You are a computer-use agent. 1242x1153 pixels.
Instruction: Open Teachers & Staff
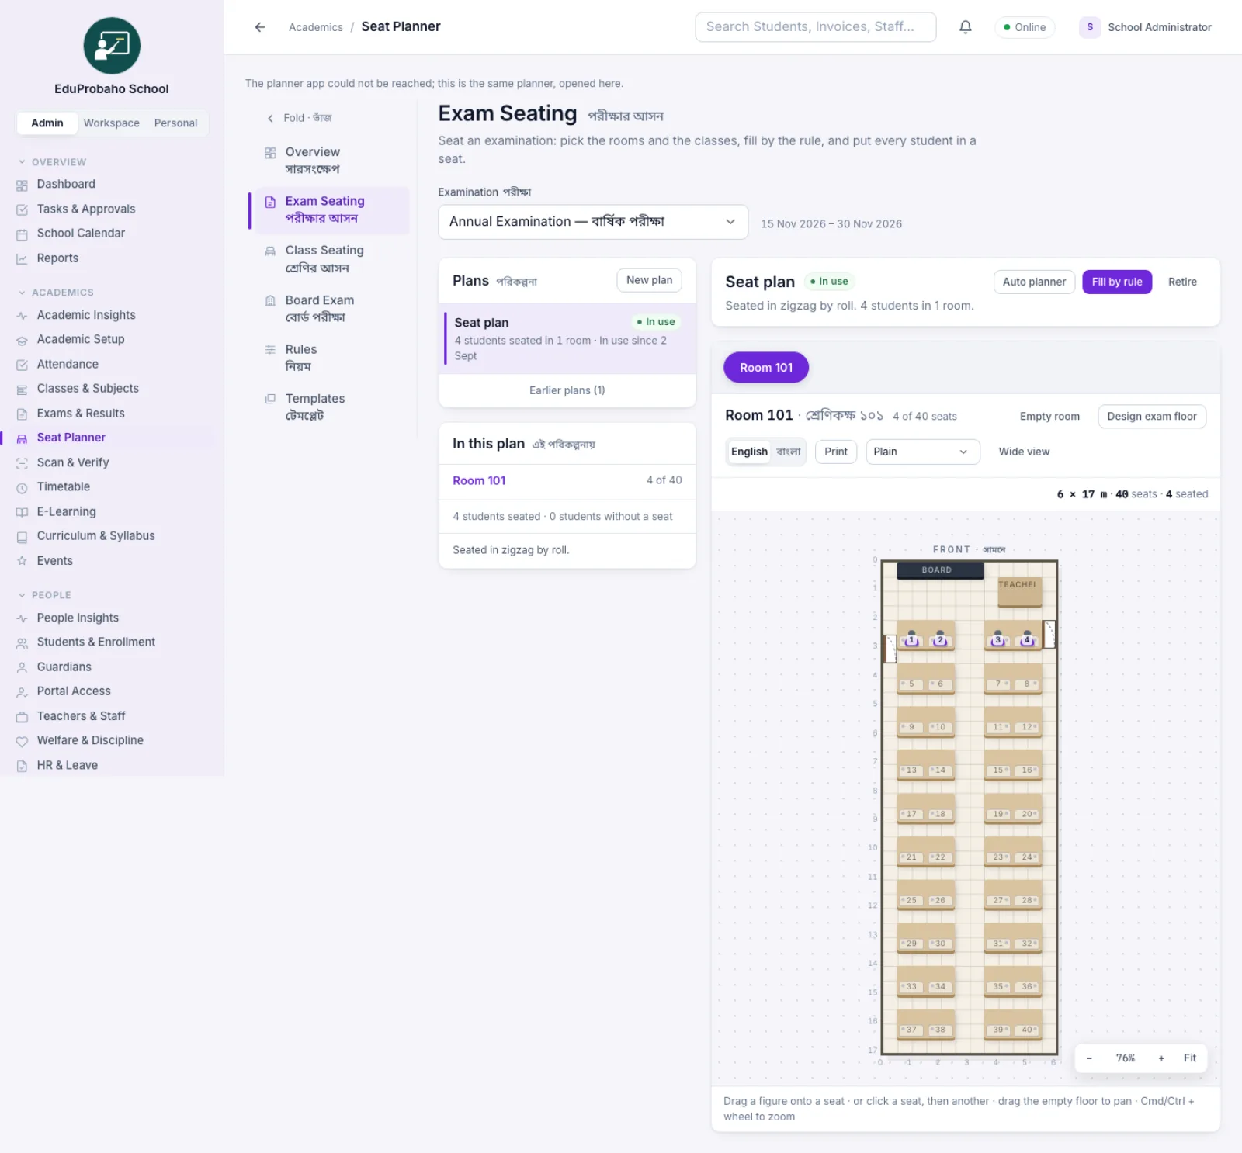click(81, 715)
